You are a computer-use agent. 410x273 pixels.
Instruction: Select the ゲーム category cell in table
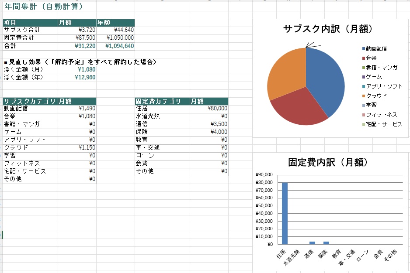[30, 132]
